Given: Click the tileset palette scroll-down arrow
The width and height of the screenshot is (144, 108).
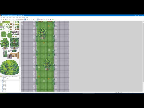Looking at the screenshot, I should (20, 74).
